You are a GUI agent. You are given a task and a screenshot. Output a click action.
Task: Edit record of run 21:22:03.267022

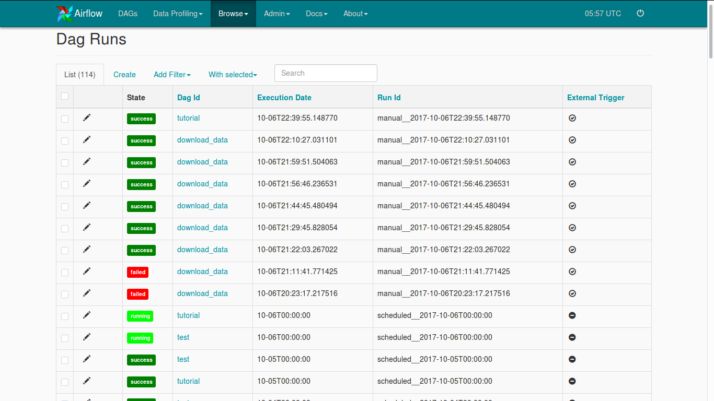coord(87,249)
